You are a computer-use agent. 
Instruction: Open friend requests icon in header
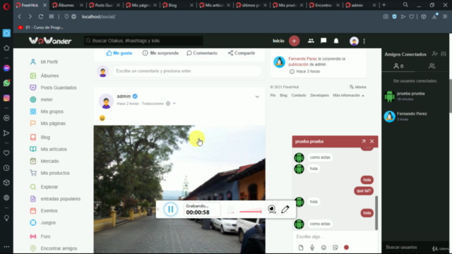311,41
